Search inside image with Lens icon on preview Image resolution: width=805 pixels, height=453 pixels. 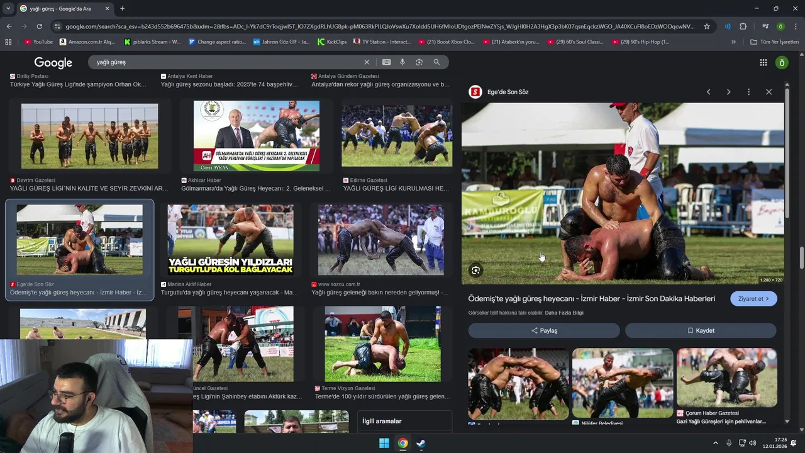click(x=476, y=271)
